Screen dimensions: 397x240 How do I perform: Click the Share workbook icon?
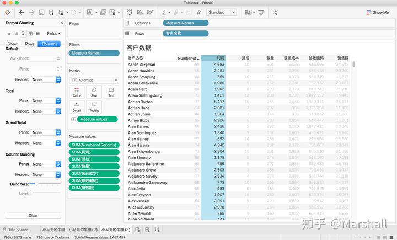coord(275,13)
